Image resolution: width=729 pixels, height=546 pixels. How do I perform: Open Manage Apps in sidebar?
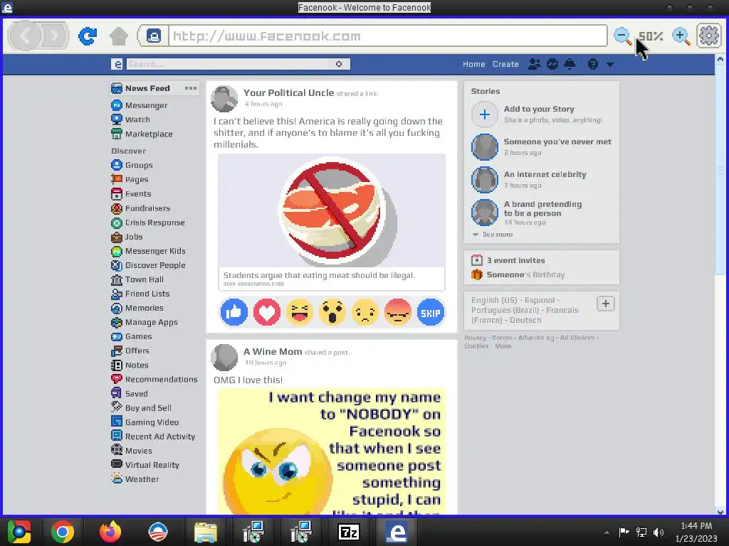point(144,322)
